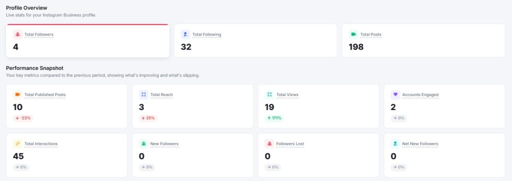The image size is (512, 181).
Task: Click the green Total Posts camera icon
Action: point(353,34)
